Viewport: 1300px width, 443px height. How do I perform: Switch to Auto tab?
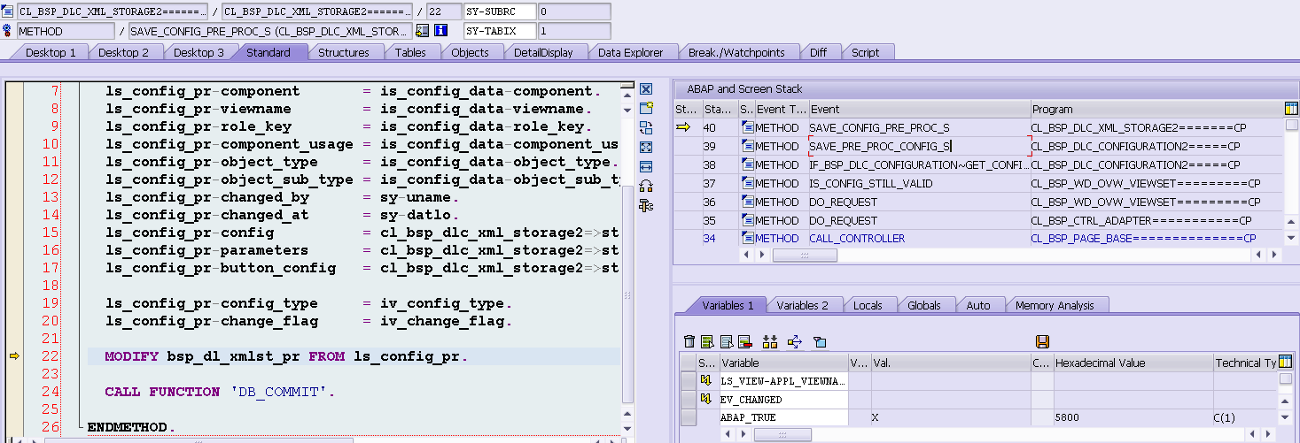click(978, 305)
